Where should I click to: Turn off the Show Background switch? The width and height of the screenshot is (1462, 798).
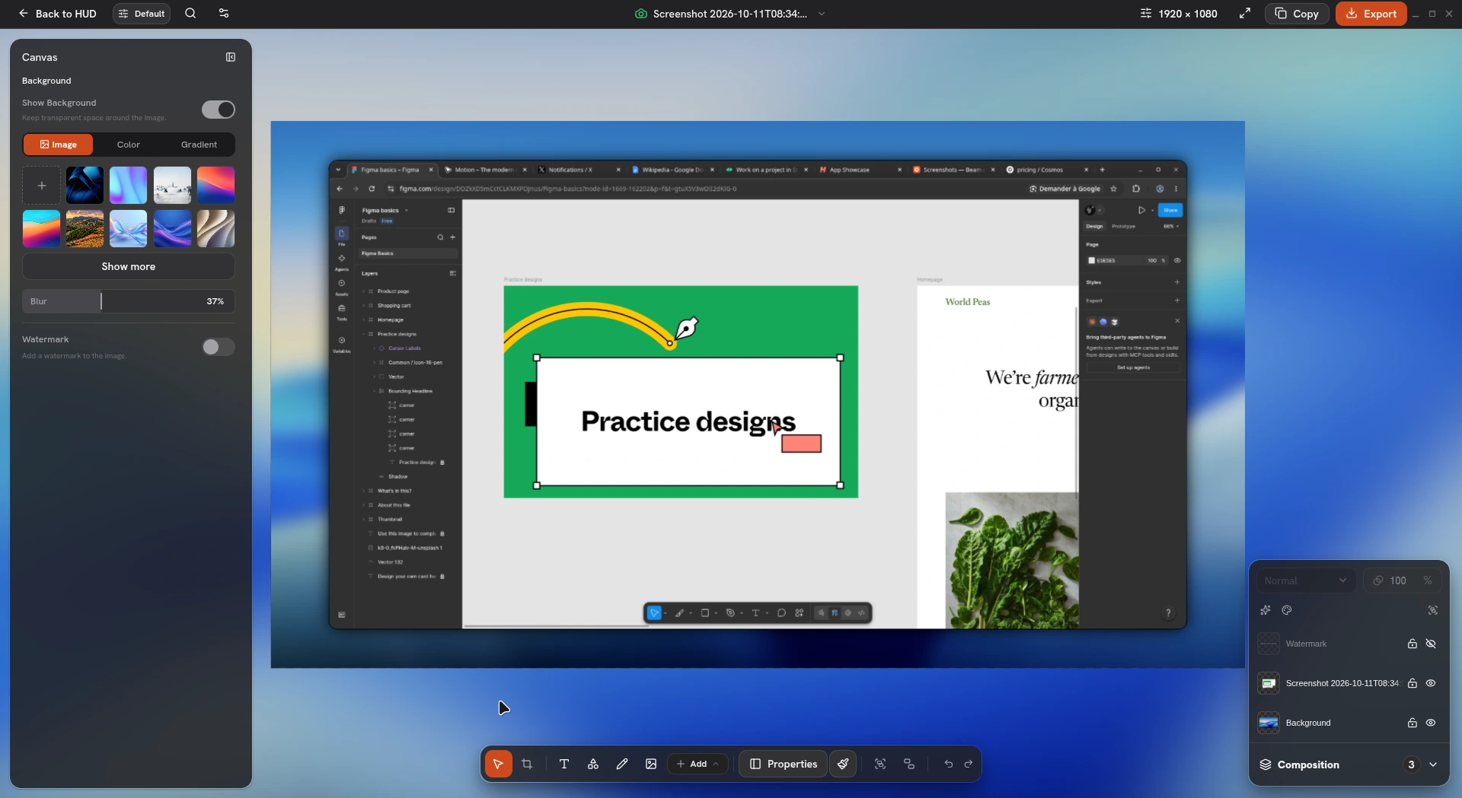[219, 110]
